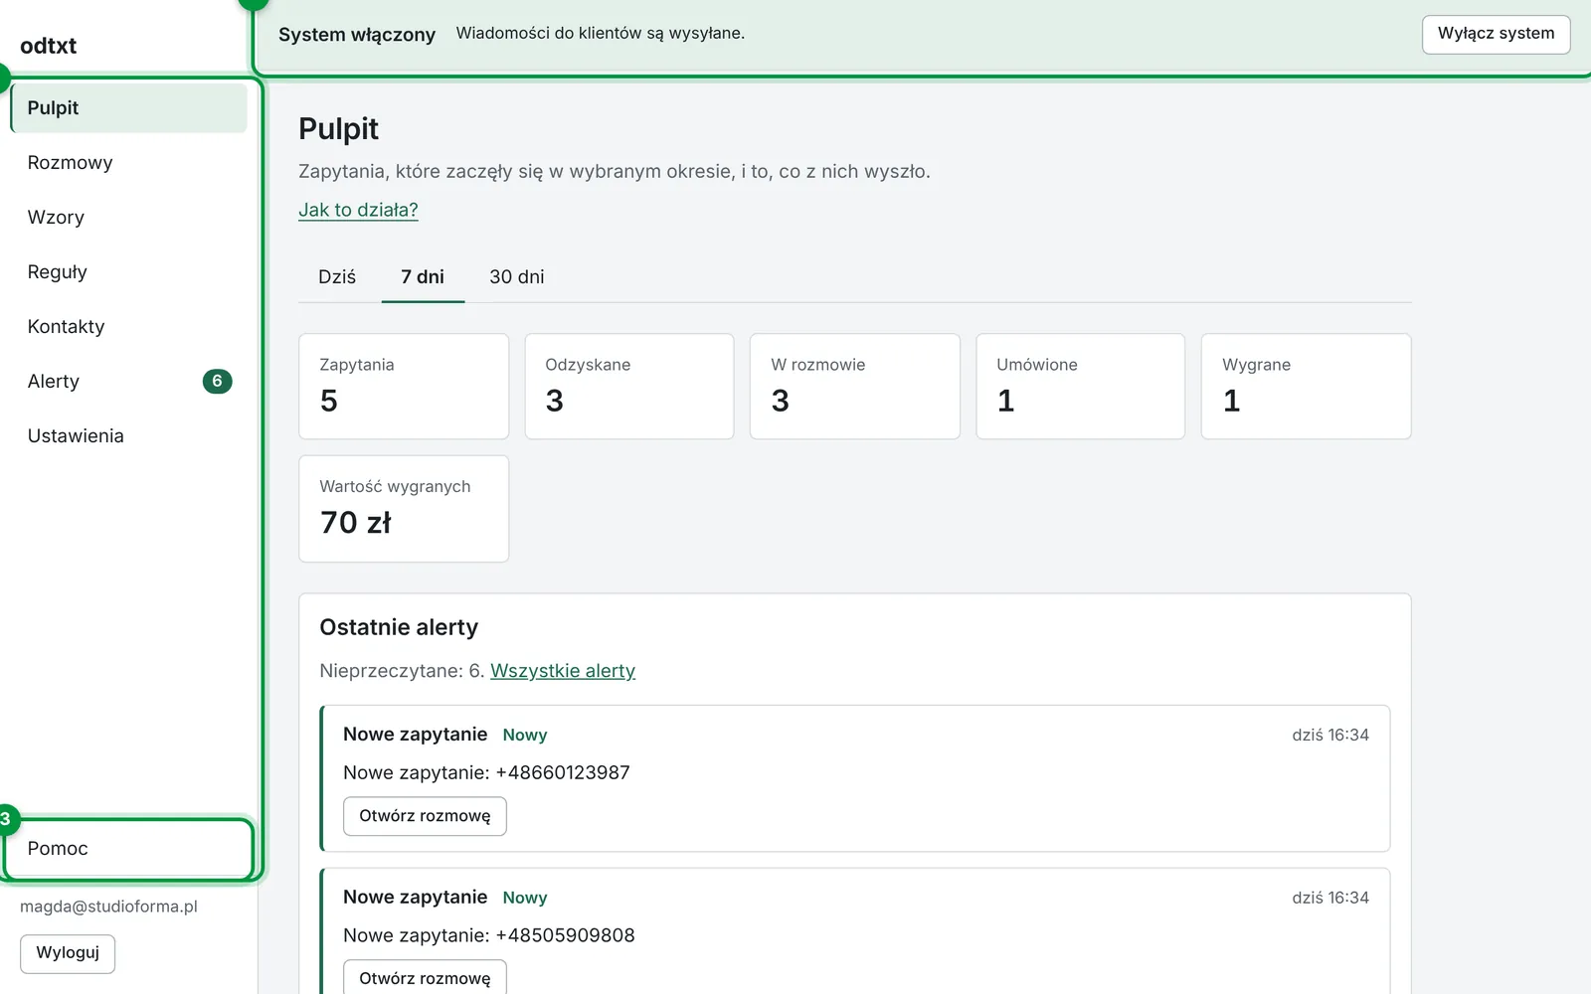The image size is (1591, 994).
Task: Select the 7 dni tab
Action: point(423,277)
